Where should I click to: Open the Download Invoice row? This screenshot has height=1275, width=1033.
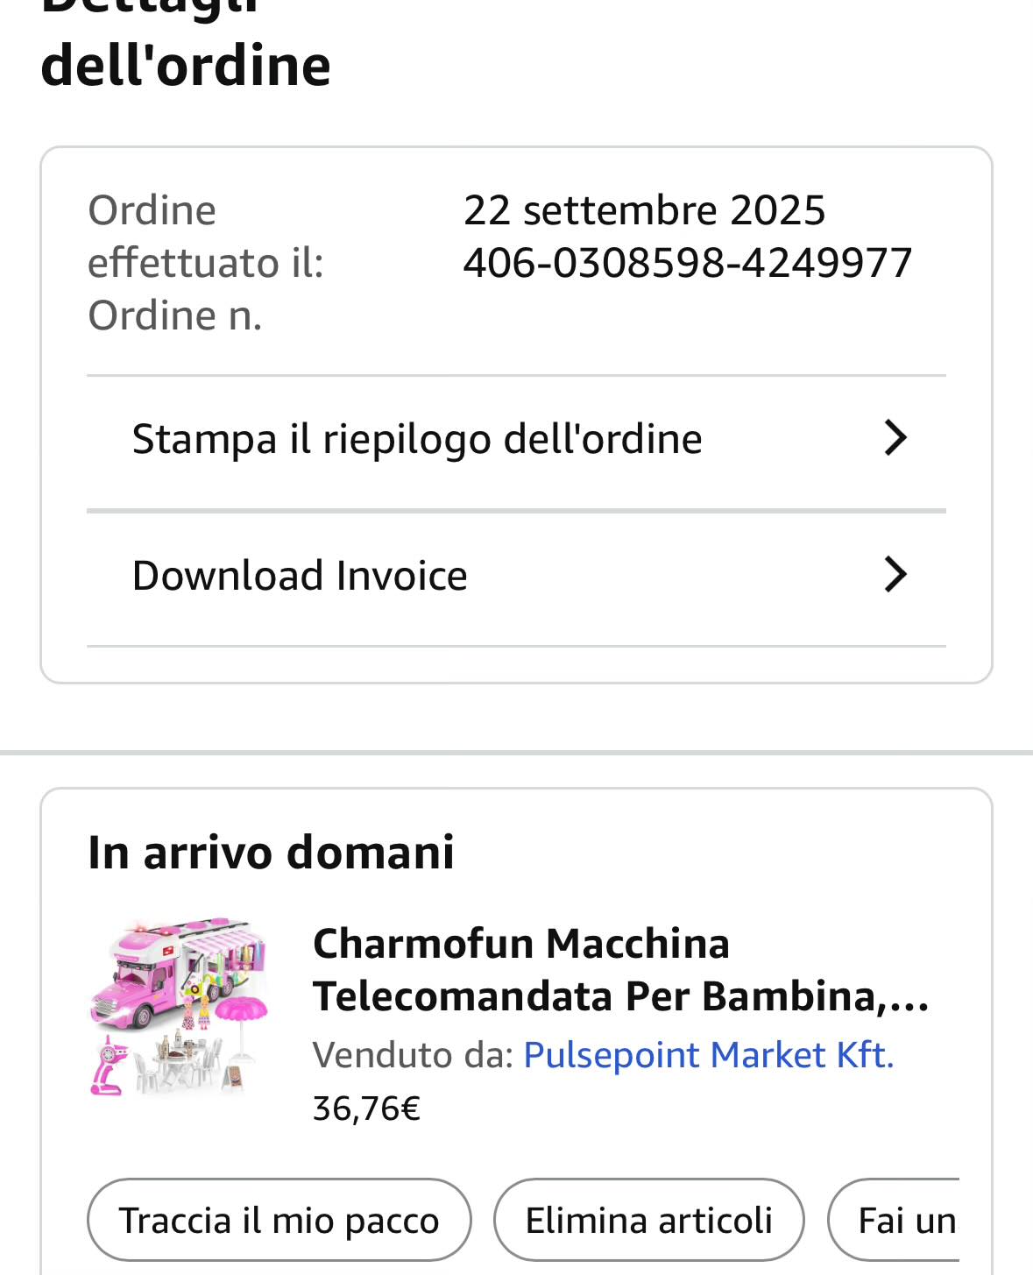(x=300, y=576)
